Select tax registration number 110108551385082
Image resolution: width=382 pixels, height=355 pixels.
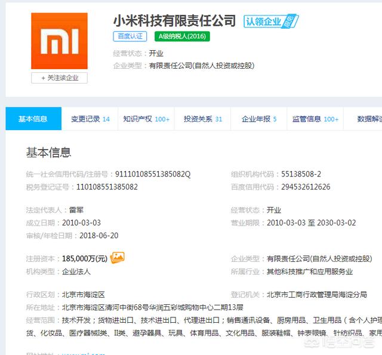107,187
